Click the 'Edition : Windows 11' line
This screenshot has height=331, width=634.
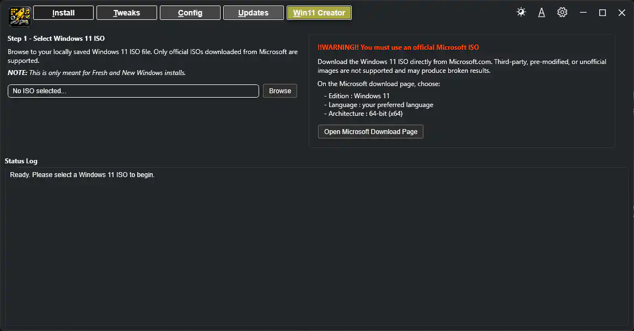(x=357, y=96)
